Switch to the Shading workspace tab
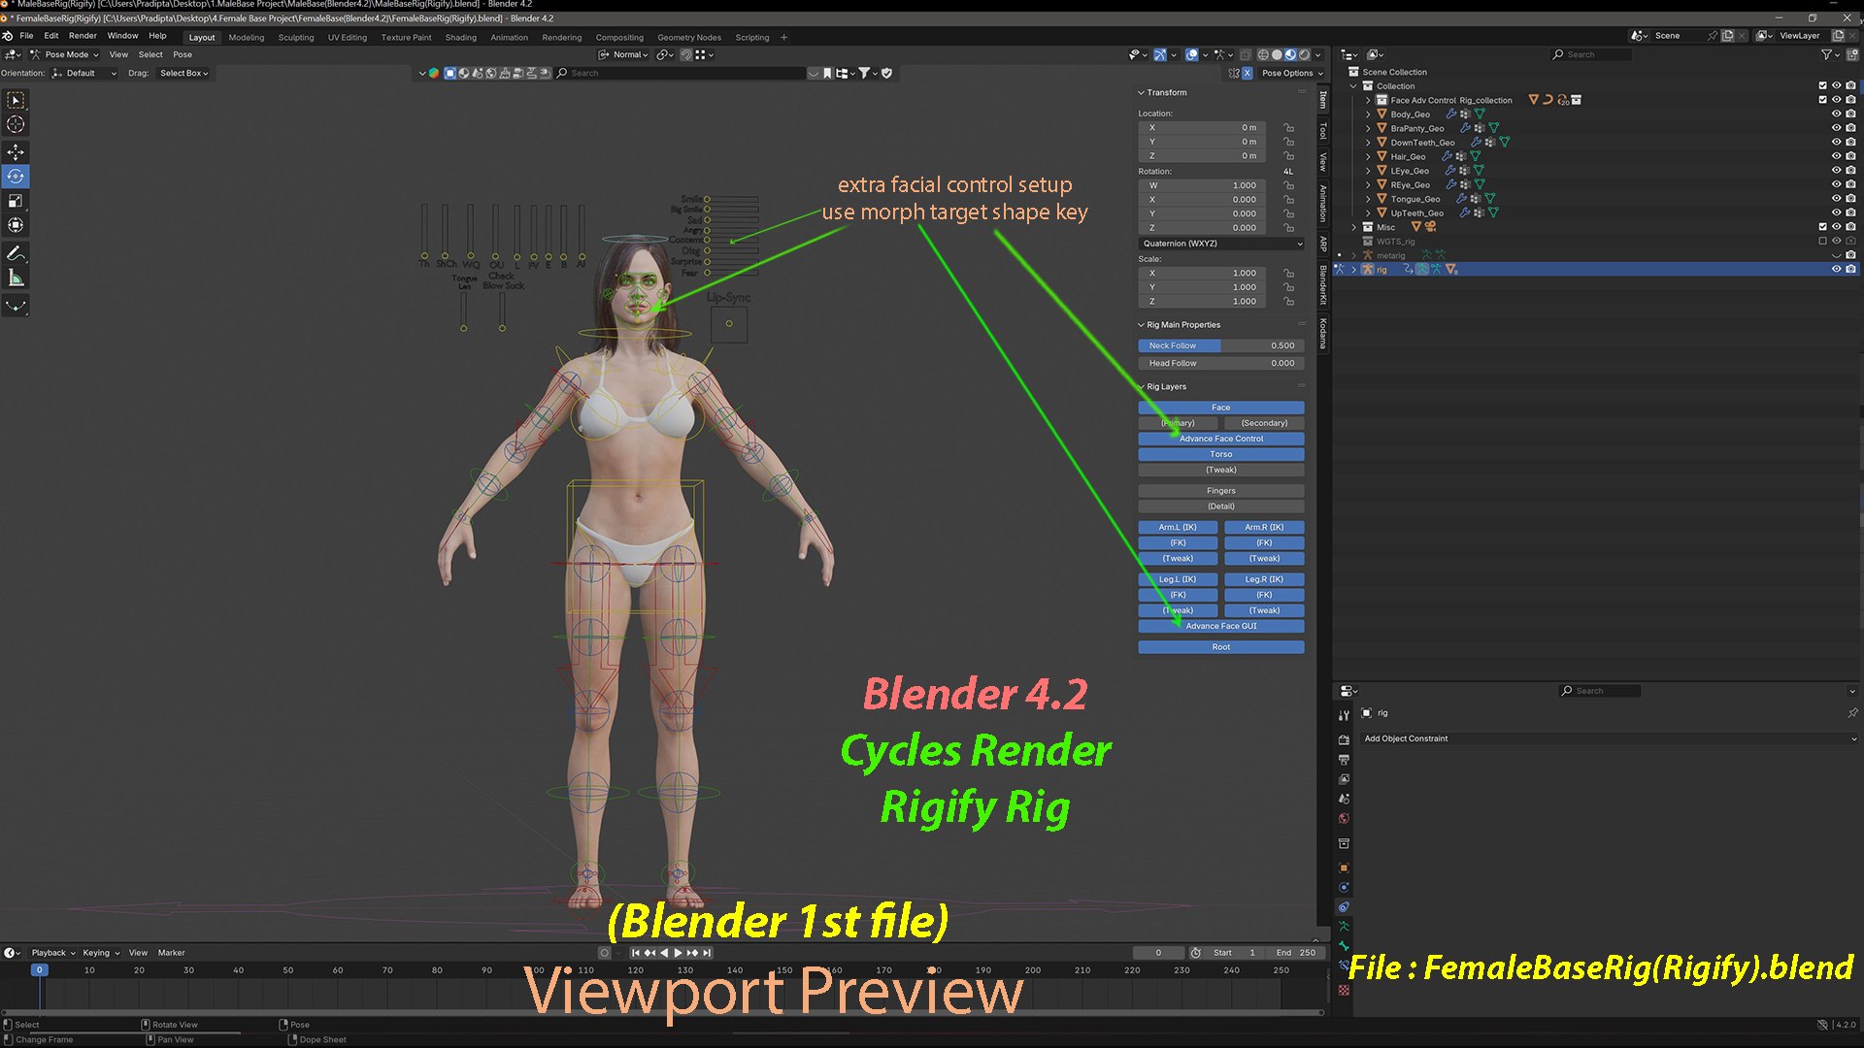 click(x=461, y=38)
